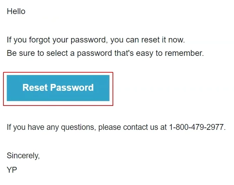The width and height of the screenshot is (234, 185).
Task: Click the word 'Reset' on the blue button
Action: [x=35, y=88]
